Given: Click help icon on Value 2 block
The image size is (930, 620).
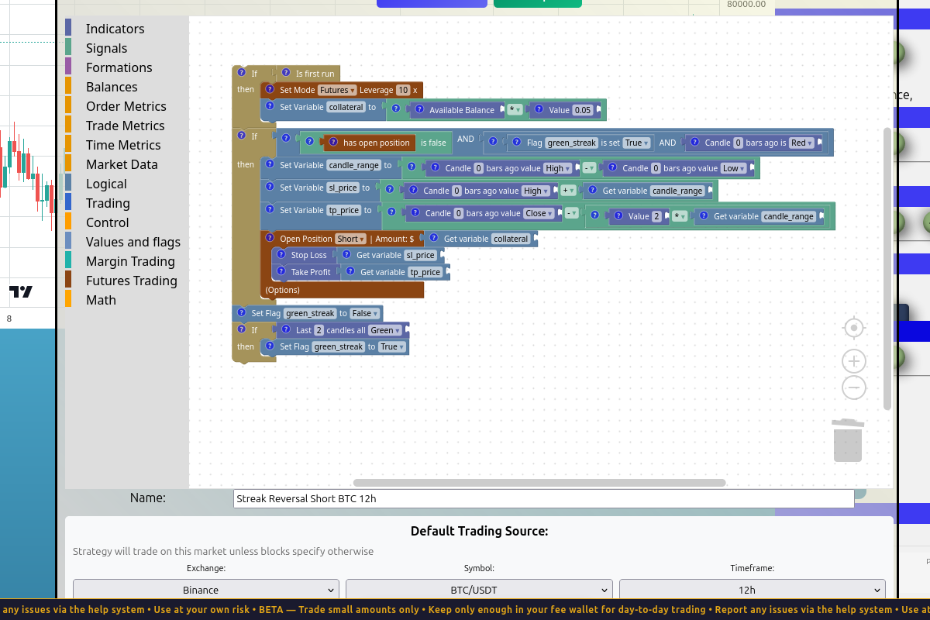Looking at the screenshot, I should tap(617, 215).
